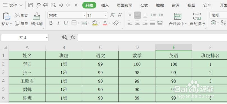This screenshot has height=104, width=227.
Task: Click the formula bar input field
Action: point(152,38)
